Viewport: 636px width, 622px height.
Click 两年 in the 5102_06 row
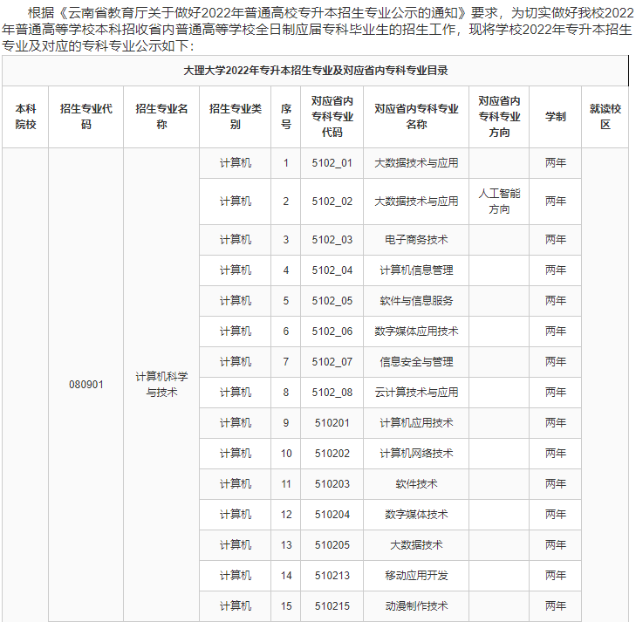[555, 332]
